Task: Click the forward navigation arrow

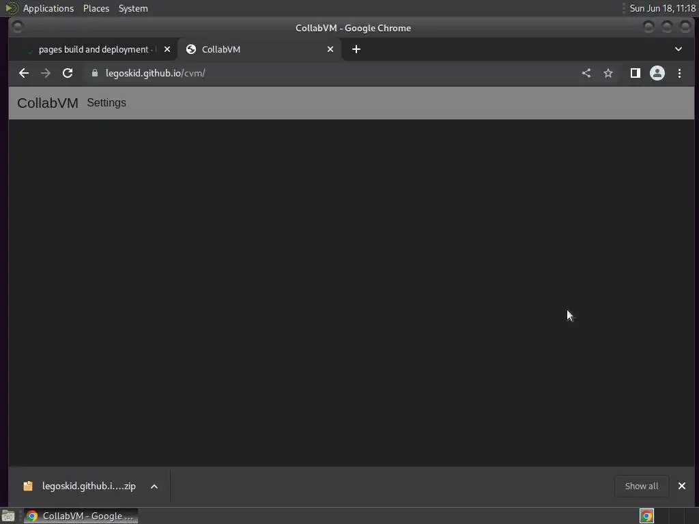Action: pyautogui.click(x=46, y=73)
